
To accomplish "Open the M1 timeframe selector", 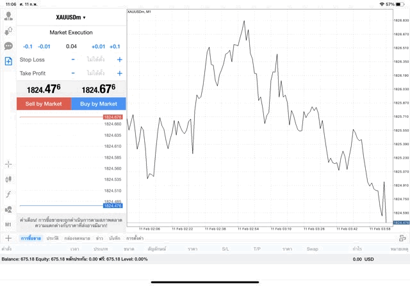I will click(8, 225).
